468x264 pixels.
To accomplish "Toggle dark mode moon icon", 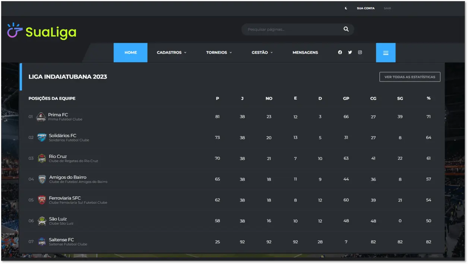I will 346,8.
